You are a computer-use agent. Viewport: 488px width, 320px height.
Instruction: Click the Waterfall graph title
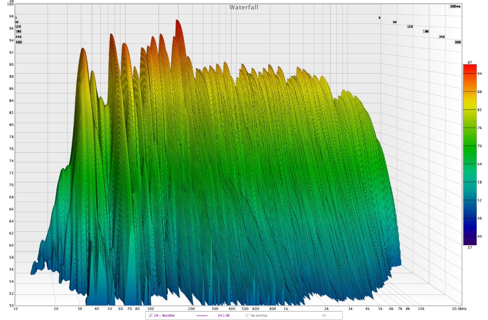click(244, 7)
